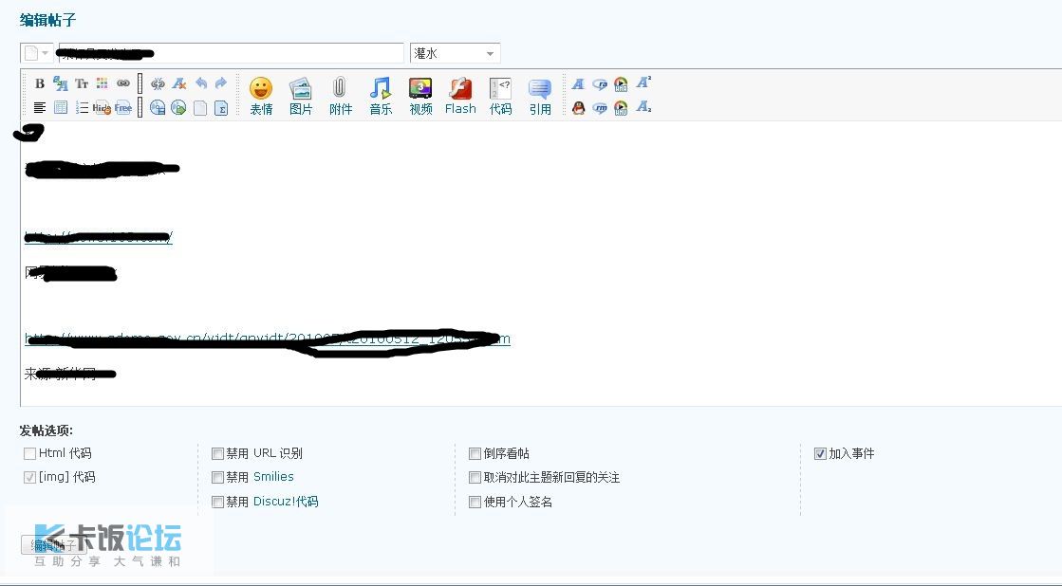Screen dimensions: 1062x586
Task: Check the Html 代码 option
Action: pos(29,453)
